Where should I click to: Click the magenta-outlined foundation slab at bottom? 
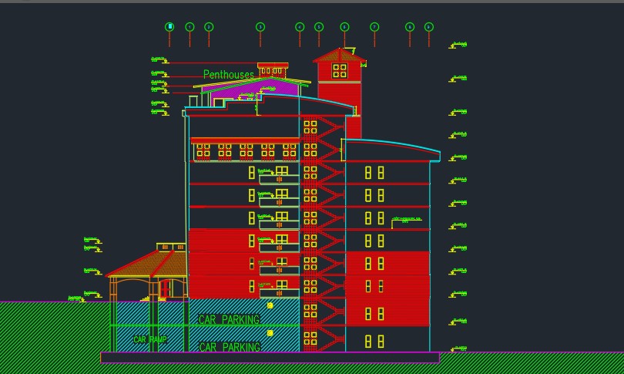tap(270, 358)
